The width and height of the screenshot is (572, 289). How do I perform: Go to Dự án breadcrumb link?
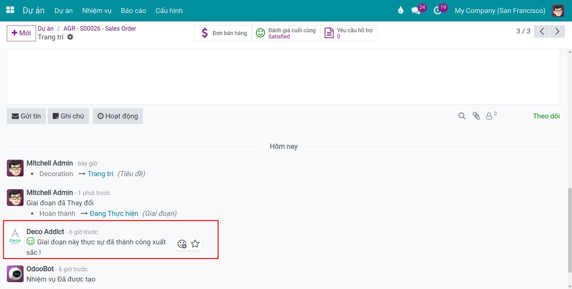(46, 29)
